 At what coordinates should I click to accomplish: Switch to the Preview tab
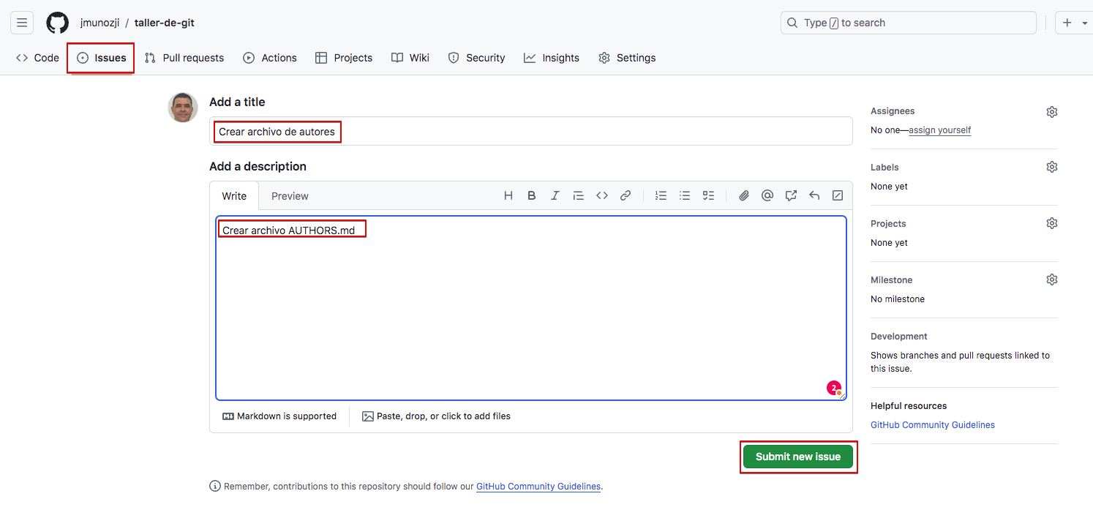pos(290,196)
